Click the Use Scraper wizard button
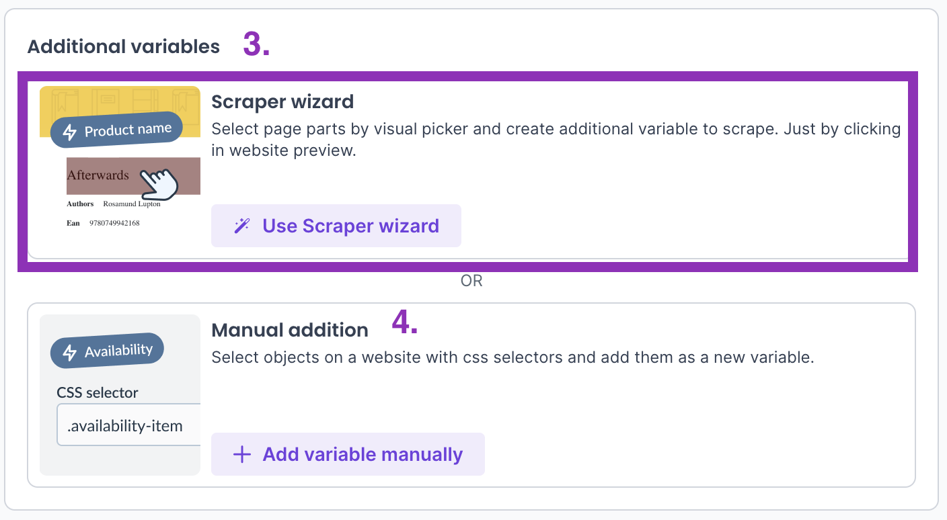The image size is (947, 520). point(336,226)
